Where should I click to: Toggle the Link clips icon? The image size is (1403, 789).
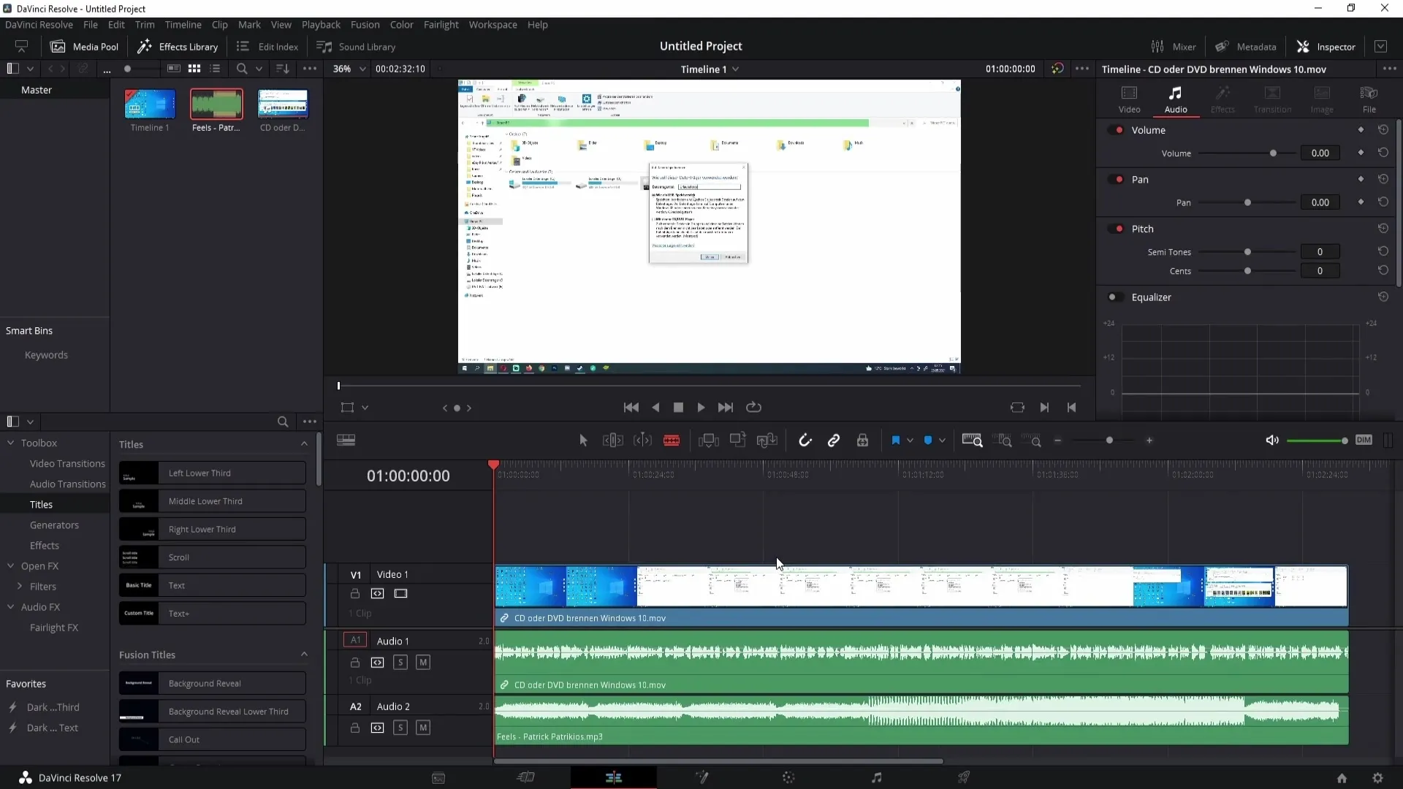[834, 441]
